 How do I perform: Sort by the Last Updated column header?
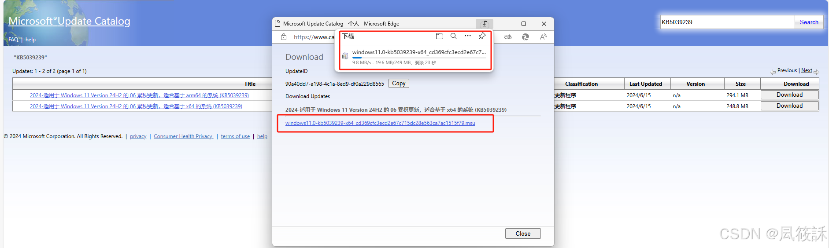click(x=645, y=84)
